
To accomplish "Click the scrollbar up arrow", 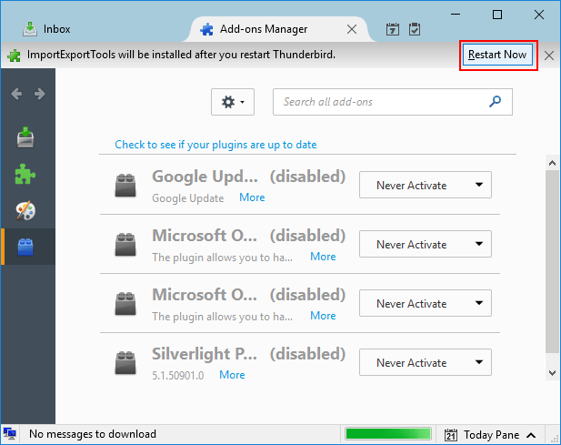I will click(x=552, y=163).
